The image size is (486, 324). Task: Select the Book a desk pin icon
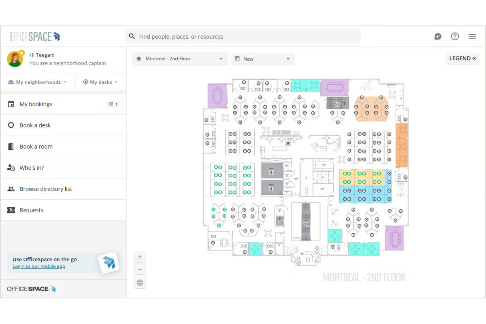coord(11,125)
